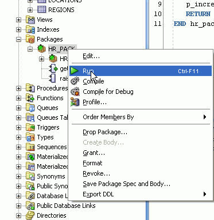Click the Sequences folder icon

pos(30,147)
